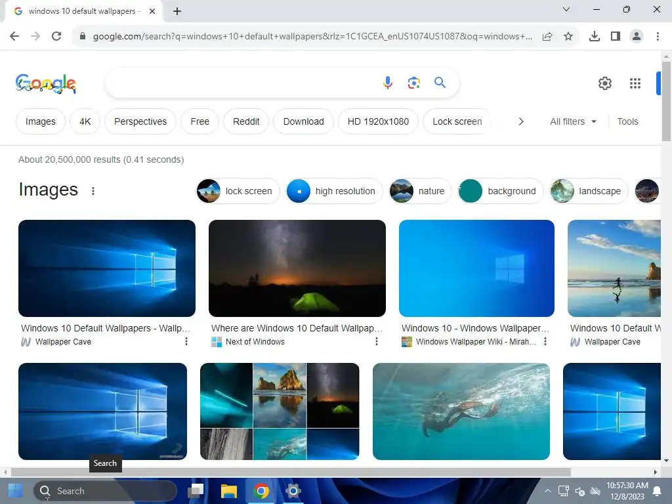Click the Chrome address bar URL
Screen dimensions: 672x504
pos(313,37)
